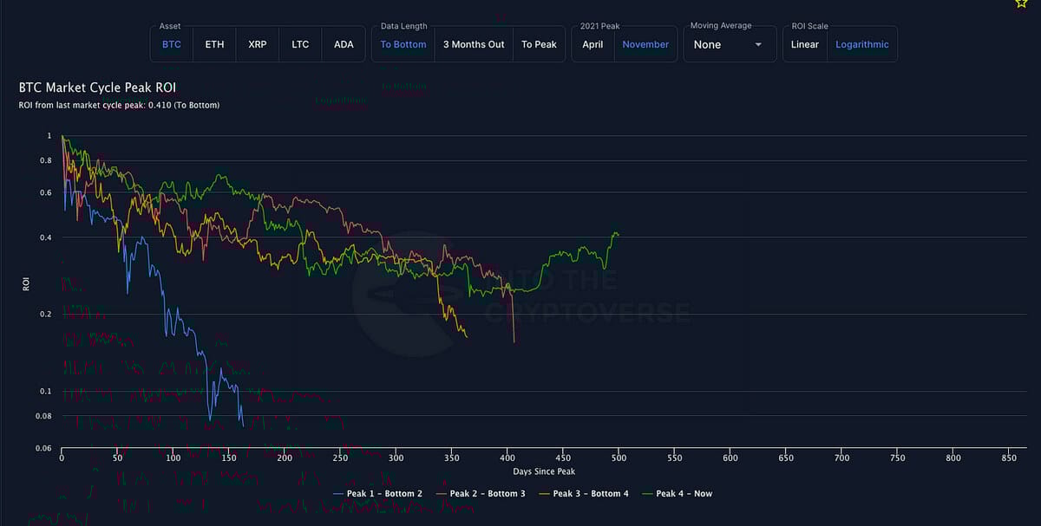Toggle Peak 4 - Now legend series
The width and height of the screenshot is (1041, 526).
click(677, 493)
